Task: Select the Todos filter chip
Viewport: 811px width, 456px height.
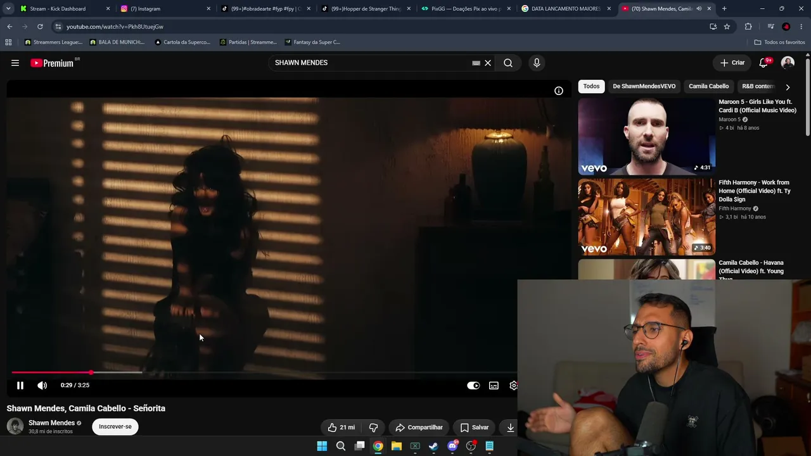Action: click(x=591, y=86)
